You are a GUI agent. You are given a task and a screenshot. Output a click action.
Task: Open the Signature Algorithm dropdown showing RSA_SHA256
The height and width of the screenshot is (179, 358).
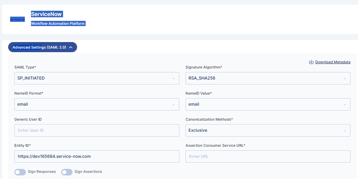pos(268,78)
